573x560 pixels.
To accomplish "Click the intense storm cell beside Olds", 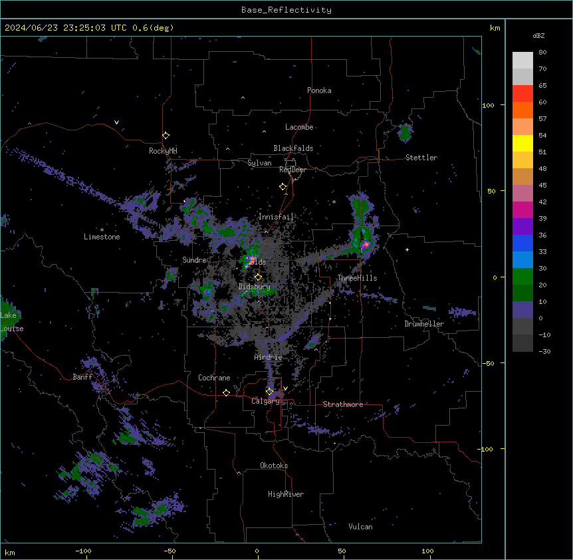I will point(251,261).
